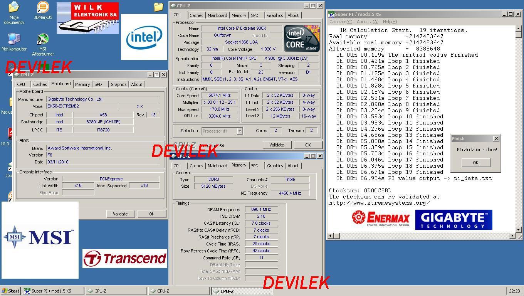The height and width of the screenshot is (296, 524).
Task: Click the Bus Speed 178.0 MHz value
Action: click(220, 109)
